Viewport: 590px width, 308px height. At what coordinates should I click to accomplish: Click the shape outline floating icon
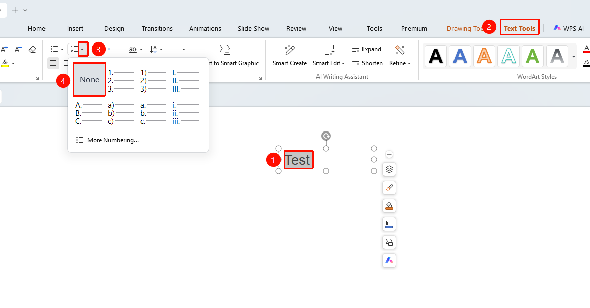tap(389, 224)
